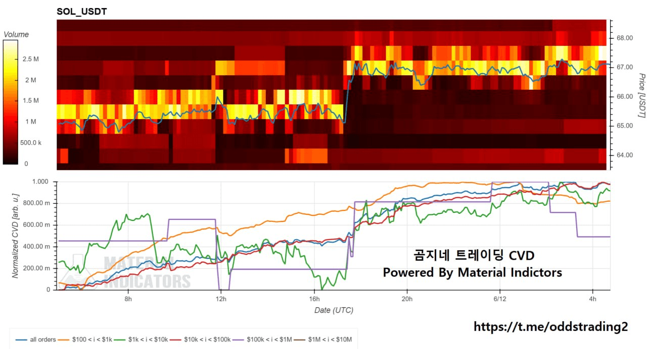The image size is (647, 349).
Task: Click the Powered By Material Indictors text
Action: coord(472,273)
